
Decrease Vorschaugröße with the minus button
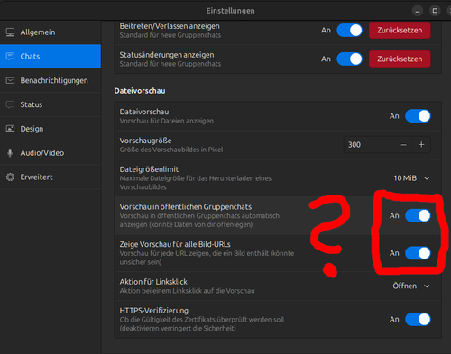pos(403,145)
